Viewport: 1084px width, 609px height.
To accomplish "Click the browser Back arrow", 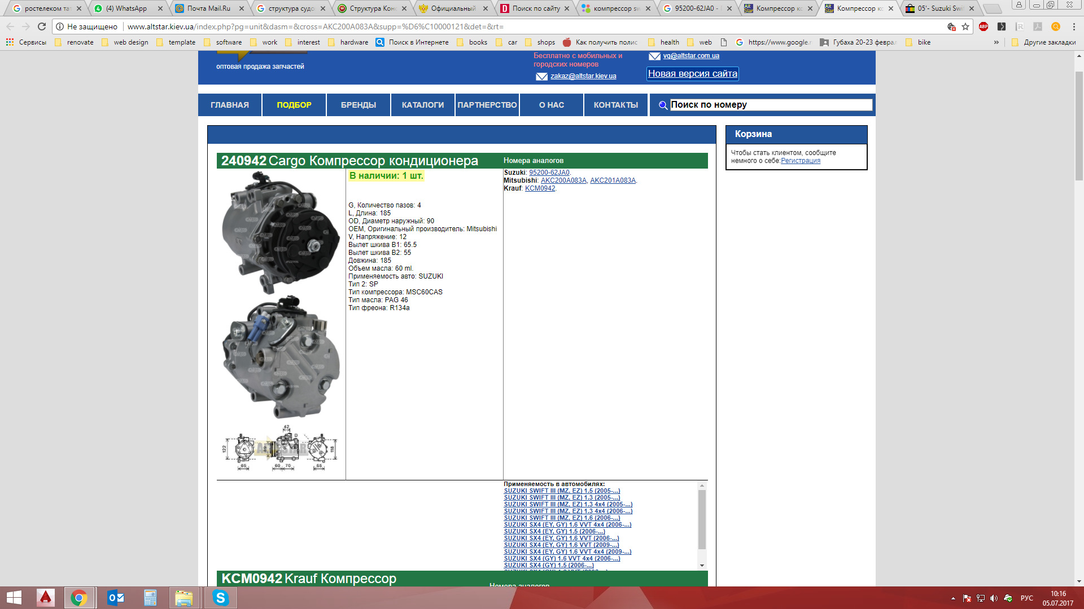I will (x=10, y=27).
